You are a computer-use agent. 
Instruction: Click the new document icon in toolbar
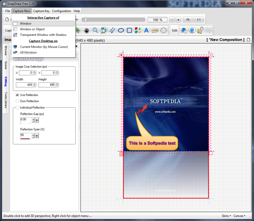click(7, 19)
